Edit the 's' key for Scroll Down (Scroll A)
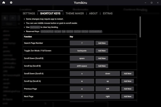The height and width of the screenshot is (107, 161). click(82, 74)
